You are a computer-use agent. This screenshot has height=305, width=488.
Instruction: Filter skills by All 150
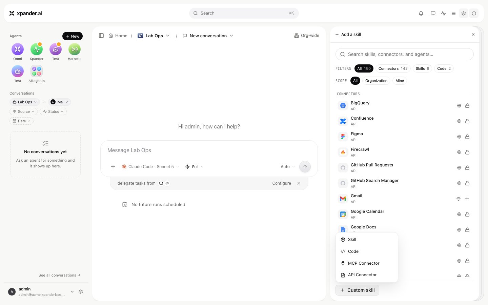click(x=364, y=68)
